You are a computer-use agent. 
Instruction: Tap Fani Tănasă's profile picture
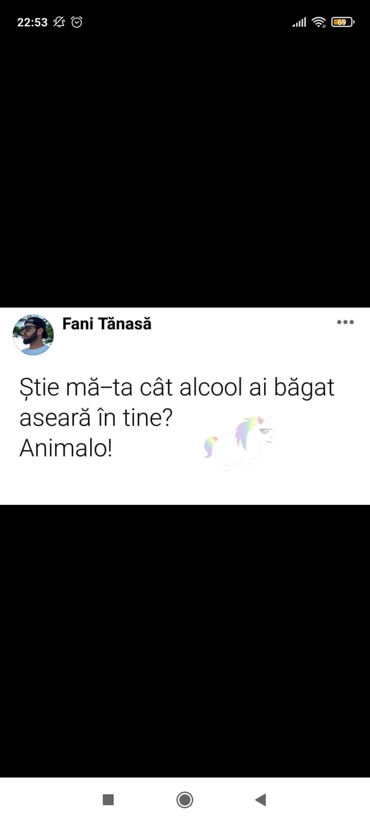pyautogui.click(x=33, y=335)
